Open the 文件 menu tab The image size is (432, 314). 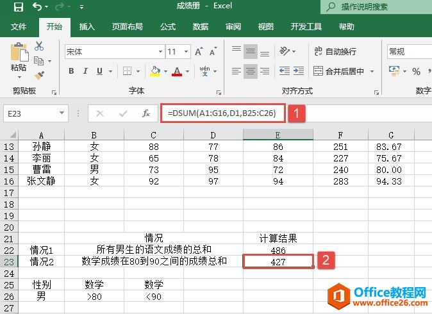click(19, 27)
